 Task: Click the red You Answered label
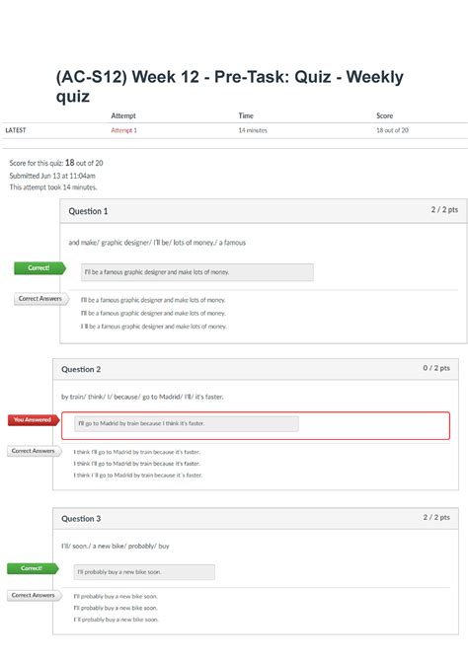pyautogui.click(x=34, y=420)
